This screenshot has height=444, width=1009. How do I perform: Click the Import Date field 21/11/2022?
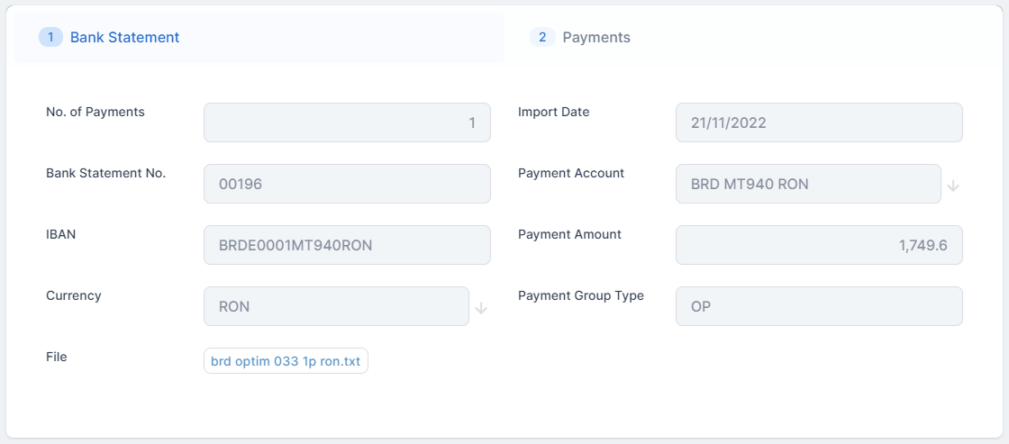tap(819, 122)
